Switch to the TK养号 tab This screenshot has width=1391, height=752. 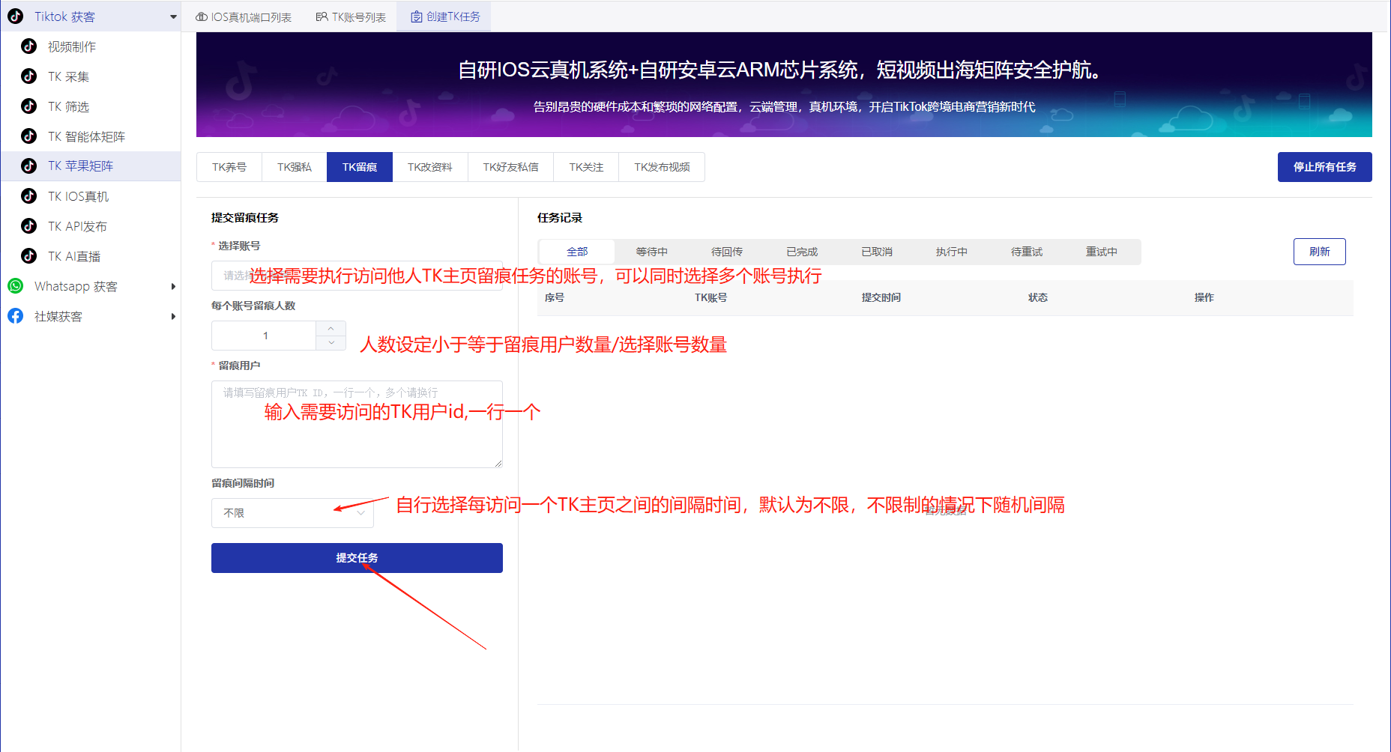[229, 166]
